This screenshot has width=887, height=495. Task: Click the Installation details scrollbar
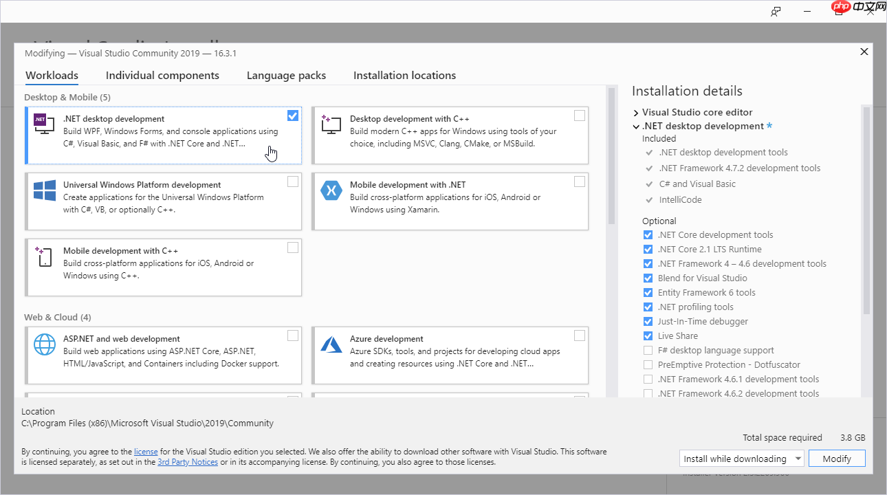[866, 210]
